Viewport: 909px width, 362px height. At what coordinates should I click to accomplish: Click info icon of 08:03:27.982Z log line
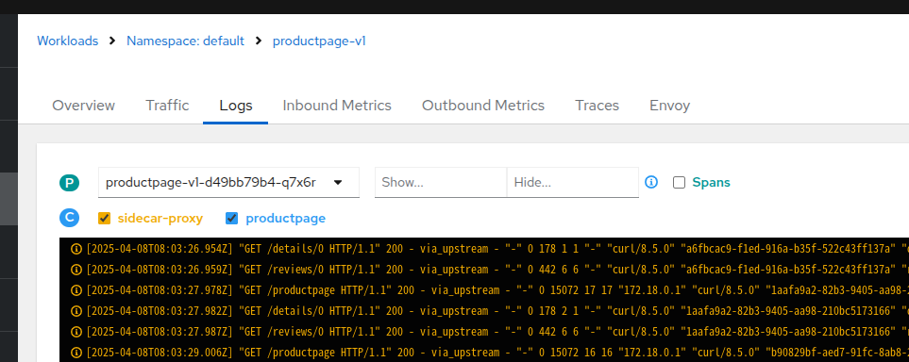click(x=76, y=311)
